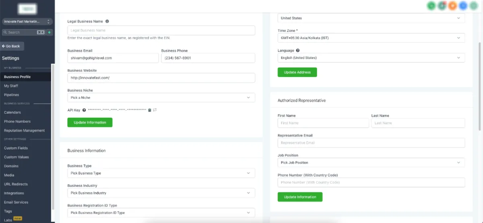483x223 pixels.
Task: Click the 'Authorized Representative' section heading
Action: [302, 100]
